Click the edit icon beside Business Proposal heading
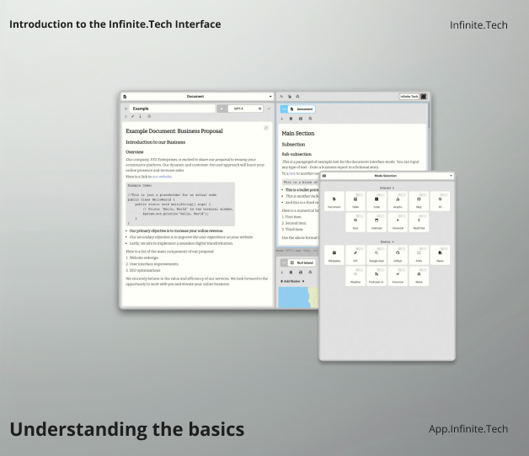Image resolution: width=529 pixels, height=456 pixels. [x=266, y=128]
